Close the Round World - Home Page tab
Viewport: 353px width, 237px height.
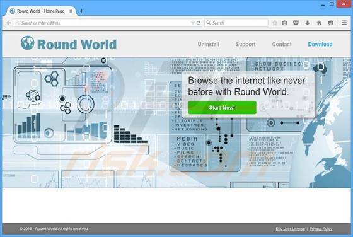pyautogui.click(x=71, y=11)
